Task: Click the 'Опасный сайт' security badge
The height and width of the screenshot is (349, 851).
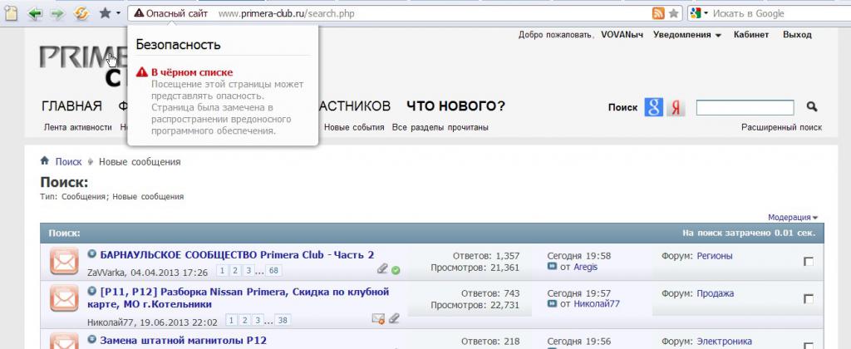Action: (171, 13)
